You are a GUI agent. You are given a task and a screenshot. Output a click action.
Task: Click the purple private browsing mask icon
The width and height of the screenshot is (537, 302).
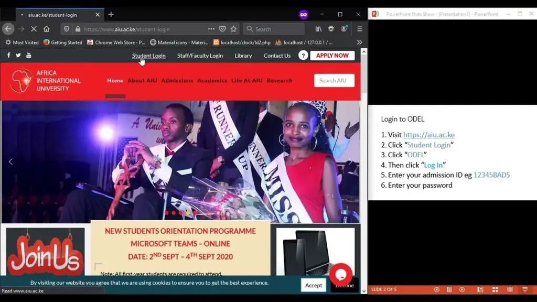click(304, 14)
